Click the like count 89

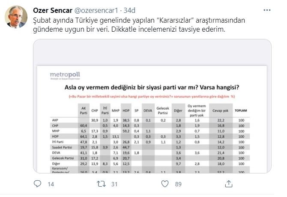tap(179, 184)
